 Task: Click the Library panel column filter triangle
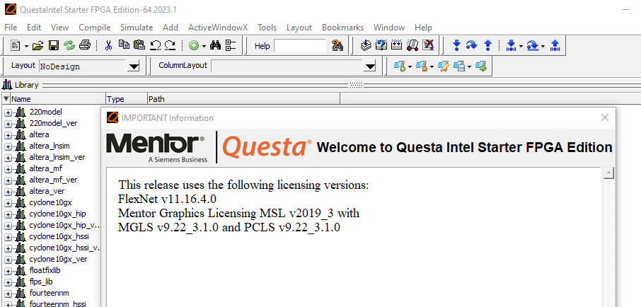pos(6,98)
